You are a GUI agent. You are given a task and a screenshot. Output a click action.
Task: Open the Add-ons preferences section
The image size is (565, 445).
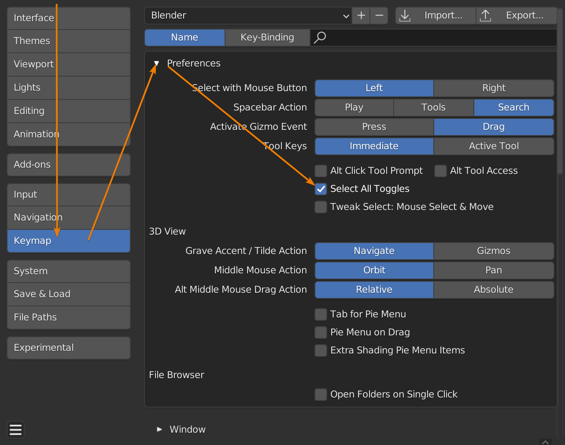(69, 165)
